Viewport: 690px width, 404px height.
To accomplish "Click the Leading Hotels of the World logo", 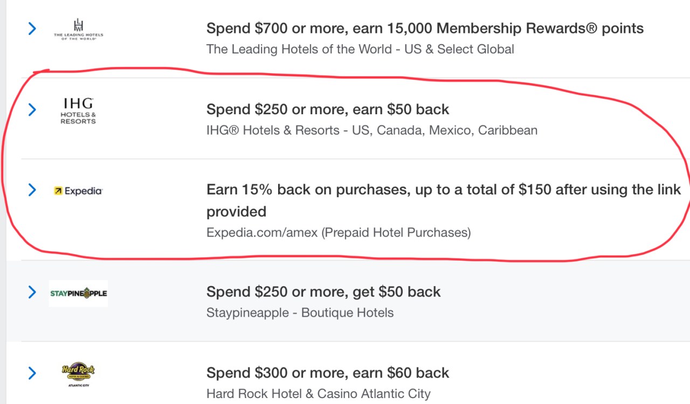I will (78, 29).
